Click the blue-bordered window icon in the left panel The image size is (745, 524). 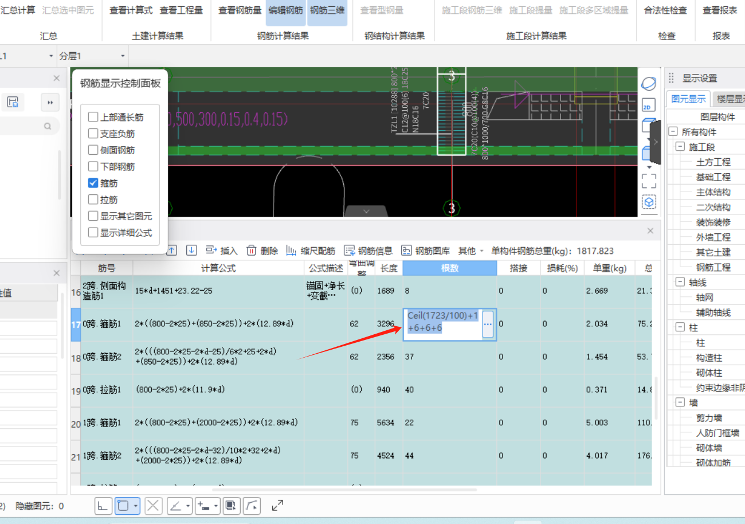coord(13,102)
